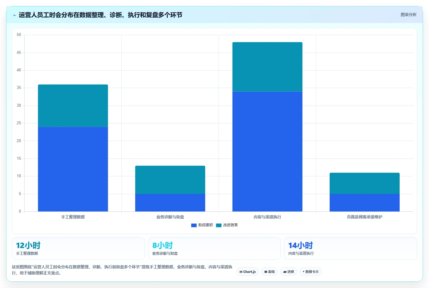Select the 表格 tag chip
Screen dimensions: 429x288
click(269, 272)
